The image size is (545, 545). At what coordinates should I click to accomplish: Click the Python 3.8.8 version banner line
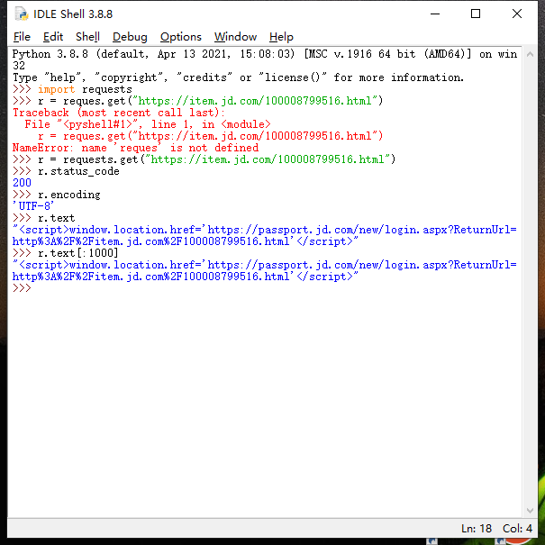pyautogui.click(x=265, y=59)
